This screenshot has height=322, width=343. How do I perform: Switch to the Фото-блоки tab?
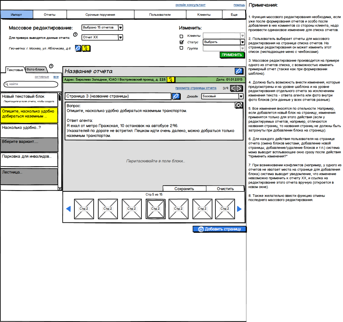(x=36, y=70)
